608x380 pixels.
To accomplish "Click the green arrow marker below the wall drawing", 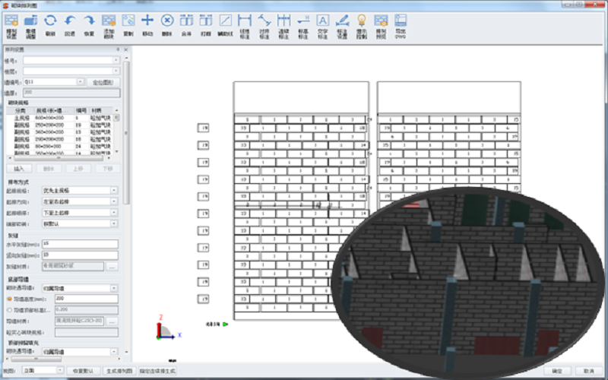I will (x=225, y=325).
